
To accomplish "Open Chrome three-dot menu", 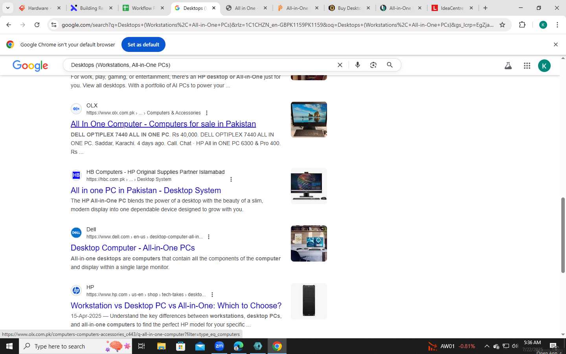I will (x=557, y=25).
